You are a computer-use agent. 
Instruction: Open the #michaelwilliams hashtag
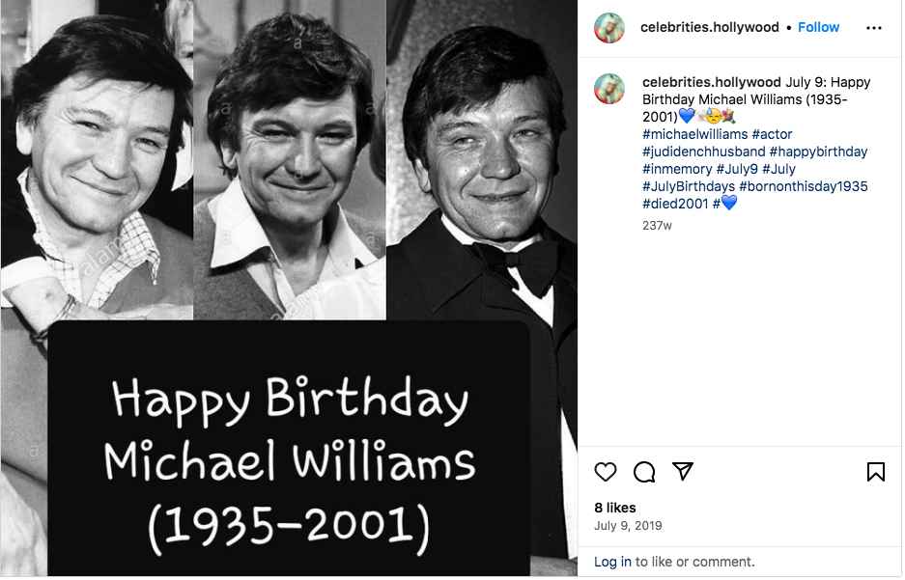pos(694,134)
